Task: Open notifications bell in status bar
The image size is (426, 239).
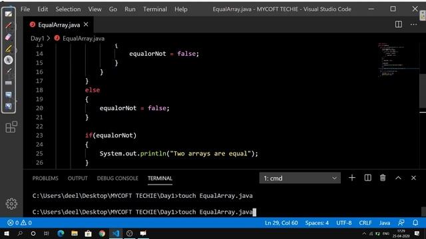Action: coord(415,223)
